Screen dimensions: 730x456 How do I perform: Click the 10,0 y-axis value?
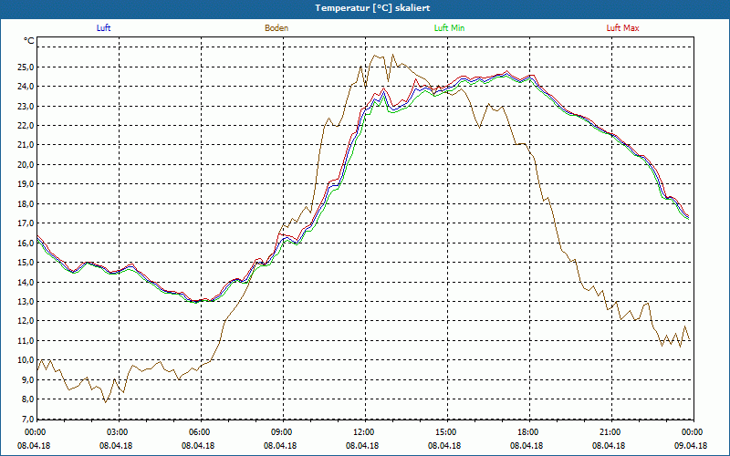pyautogui.click(x=26, y=360)
